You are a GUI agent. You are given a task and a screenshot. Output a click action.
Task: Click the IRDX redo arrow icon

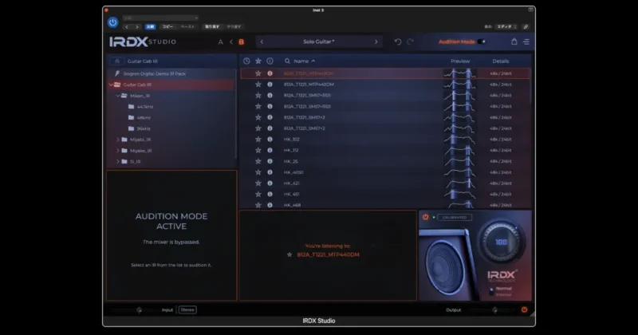point(410,41)
